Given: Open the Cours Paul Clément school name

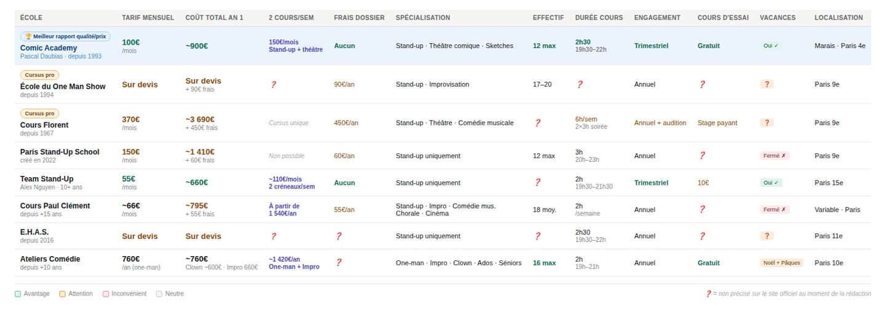Looking at the screenshot, I should click(55, 206).
